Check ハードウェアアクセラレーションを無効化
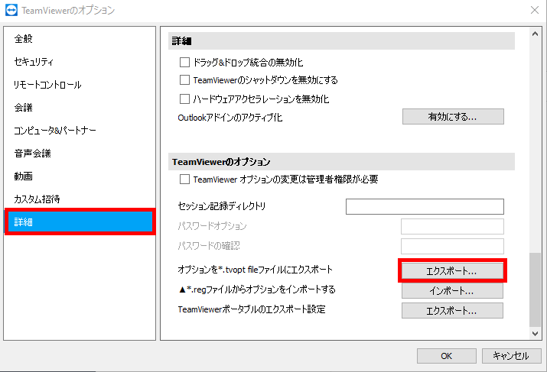The image size is (547, 372). (x=184, y=99)
